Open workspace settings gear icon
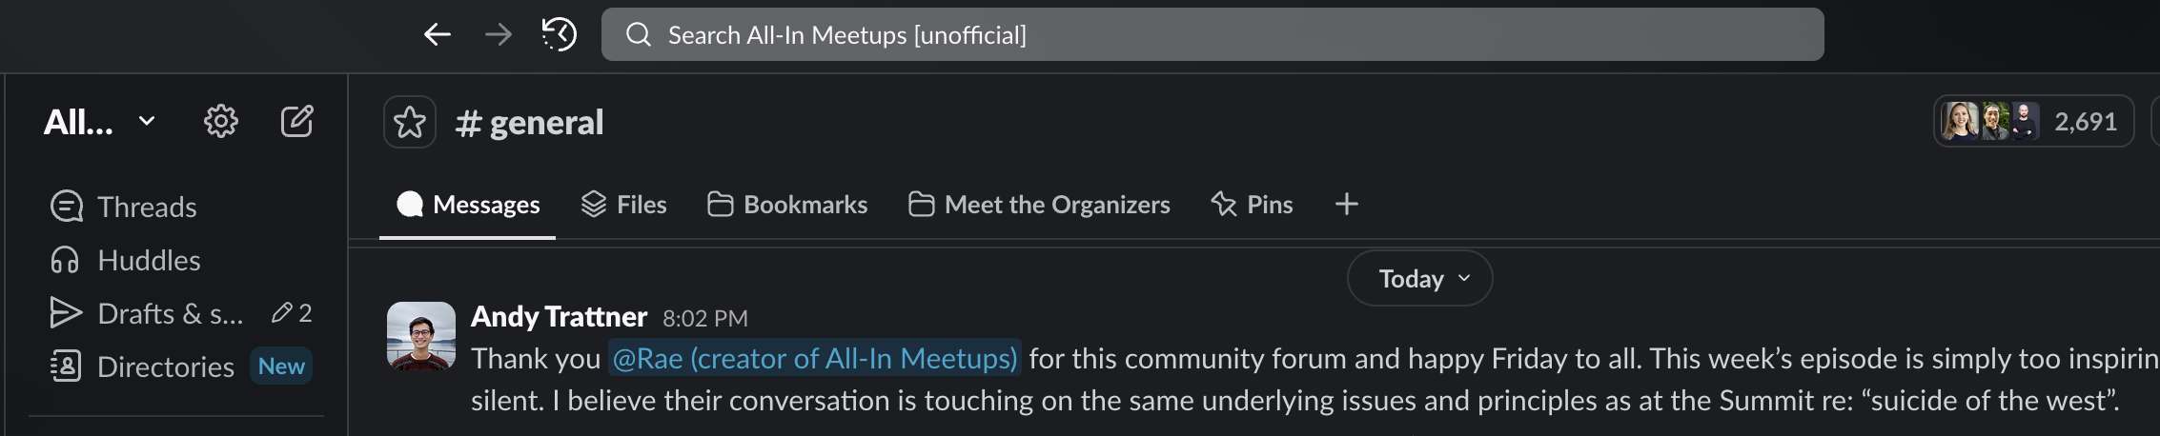The width and height of the screenshot is (2160, 436). [221, 122]
